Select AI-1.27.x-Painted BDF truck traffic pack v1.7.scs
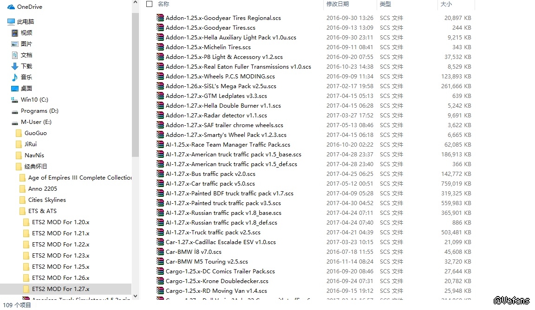535x310 pixels. (x=229, y=194)
